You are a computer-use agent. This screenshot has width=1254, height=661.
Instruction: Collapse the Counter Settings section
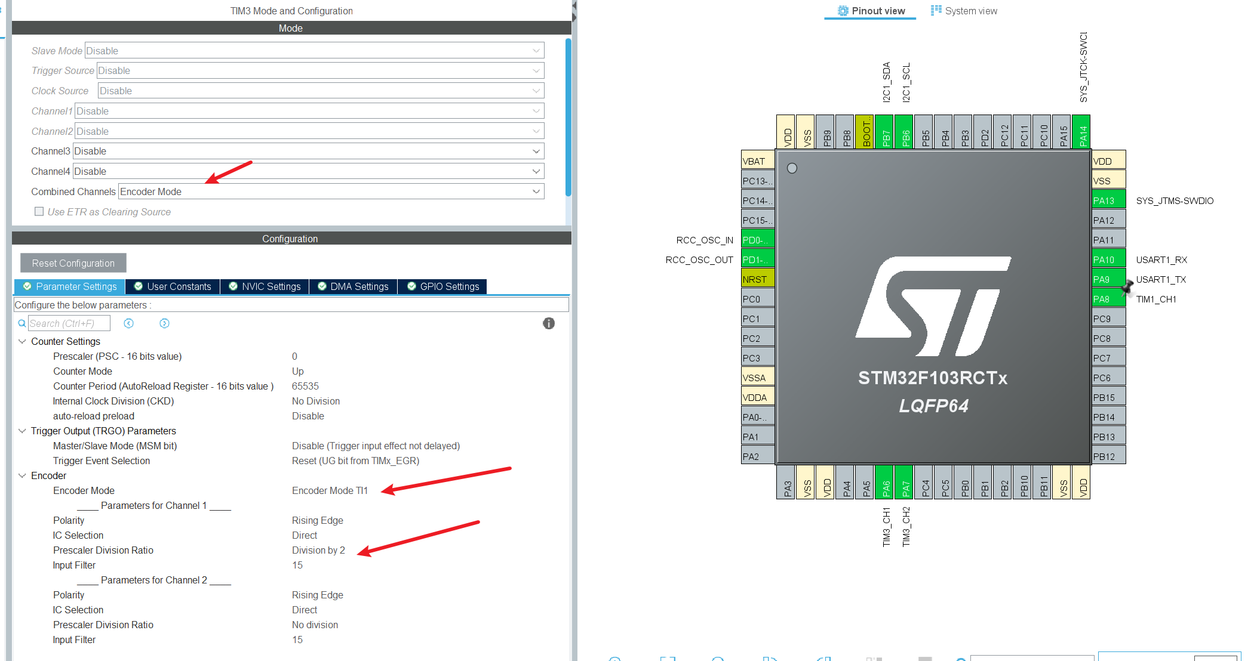22,341
